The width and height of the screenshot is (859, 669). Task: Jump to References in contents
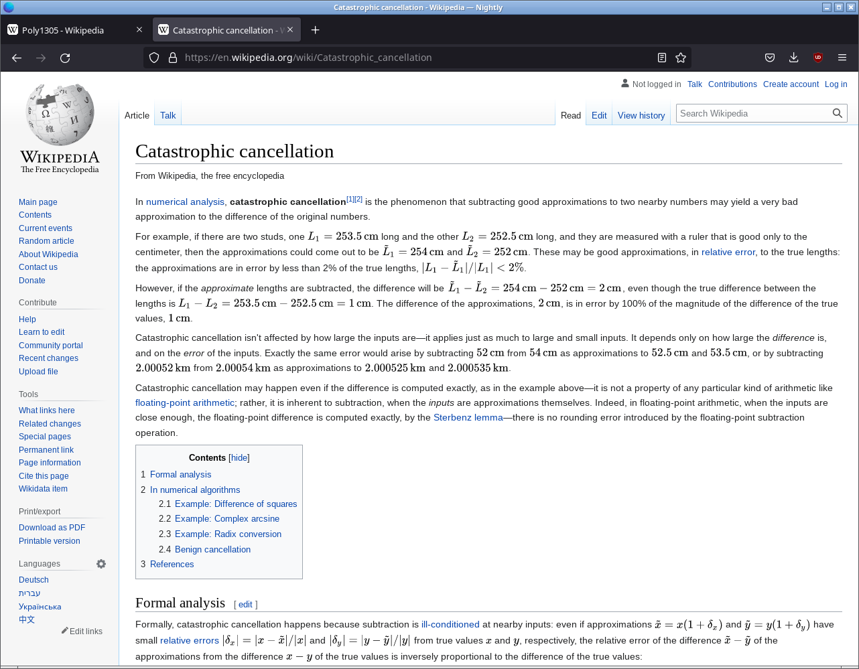click(x=172, y=564)
